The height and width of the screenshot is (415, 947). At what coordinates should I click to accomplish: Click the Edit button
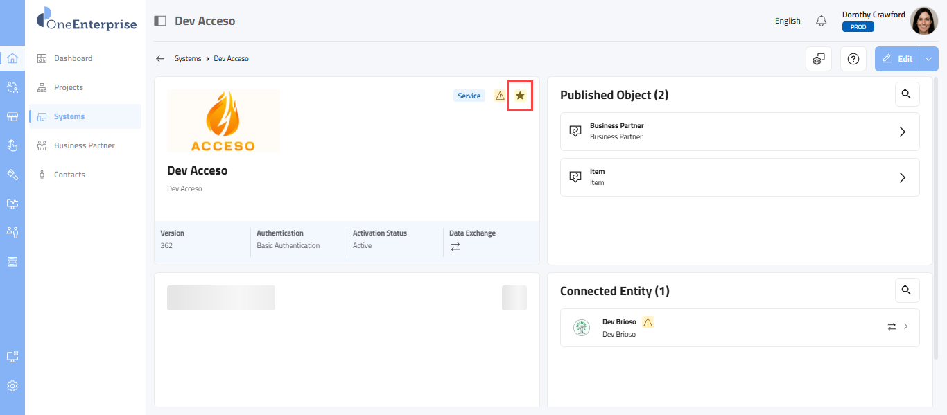897,59
